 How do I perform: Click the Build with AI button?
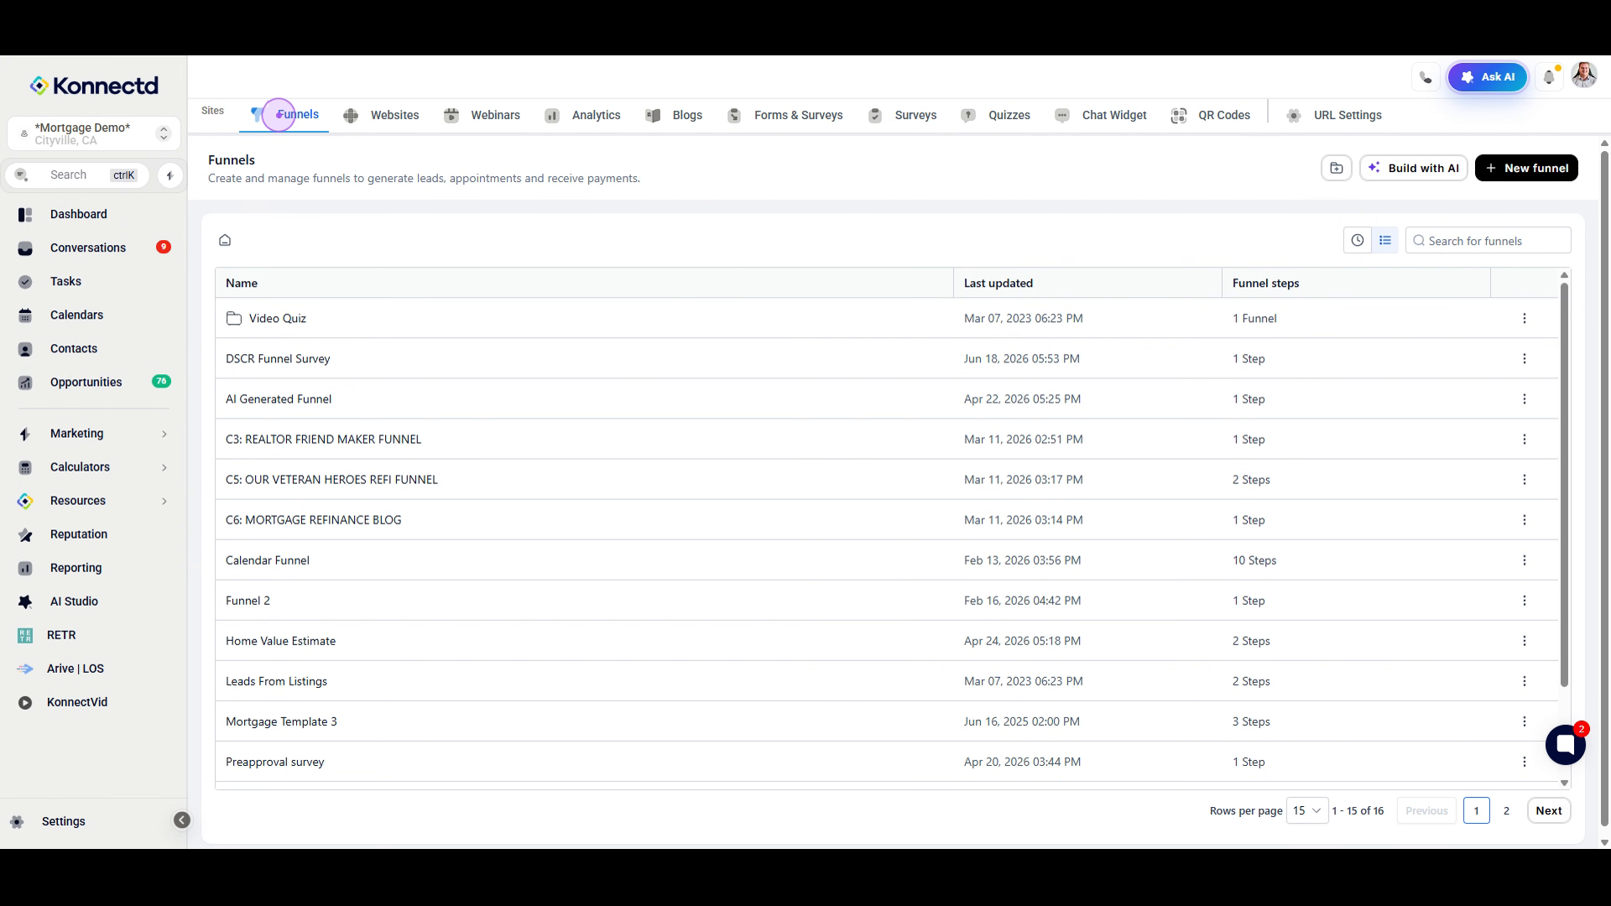tap(1414, 168)
